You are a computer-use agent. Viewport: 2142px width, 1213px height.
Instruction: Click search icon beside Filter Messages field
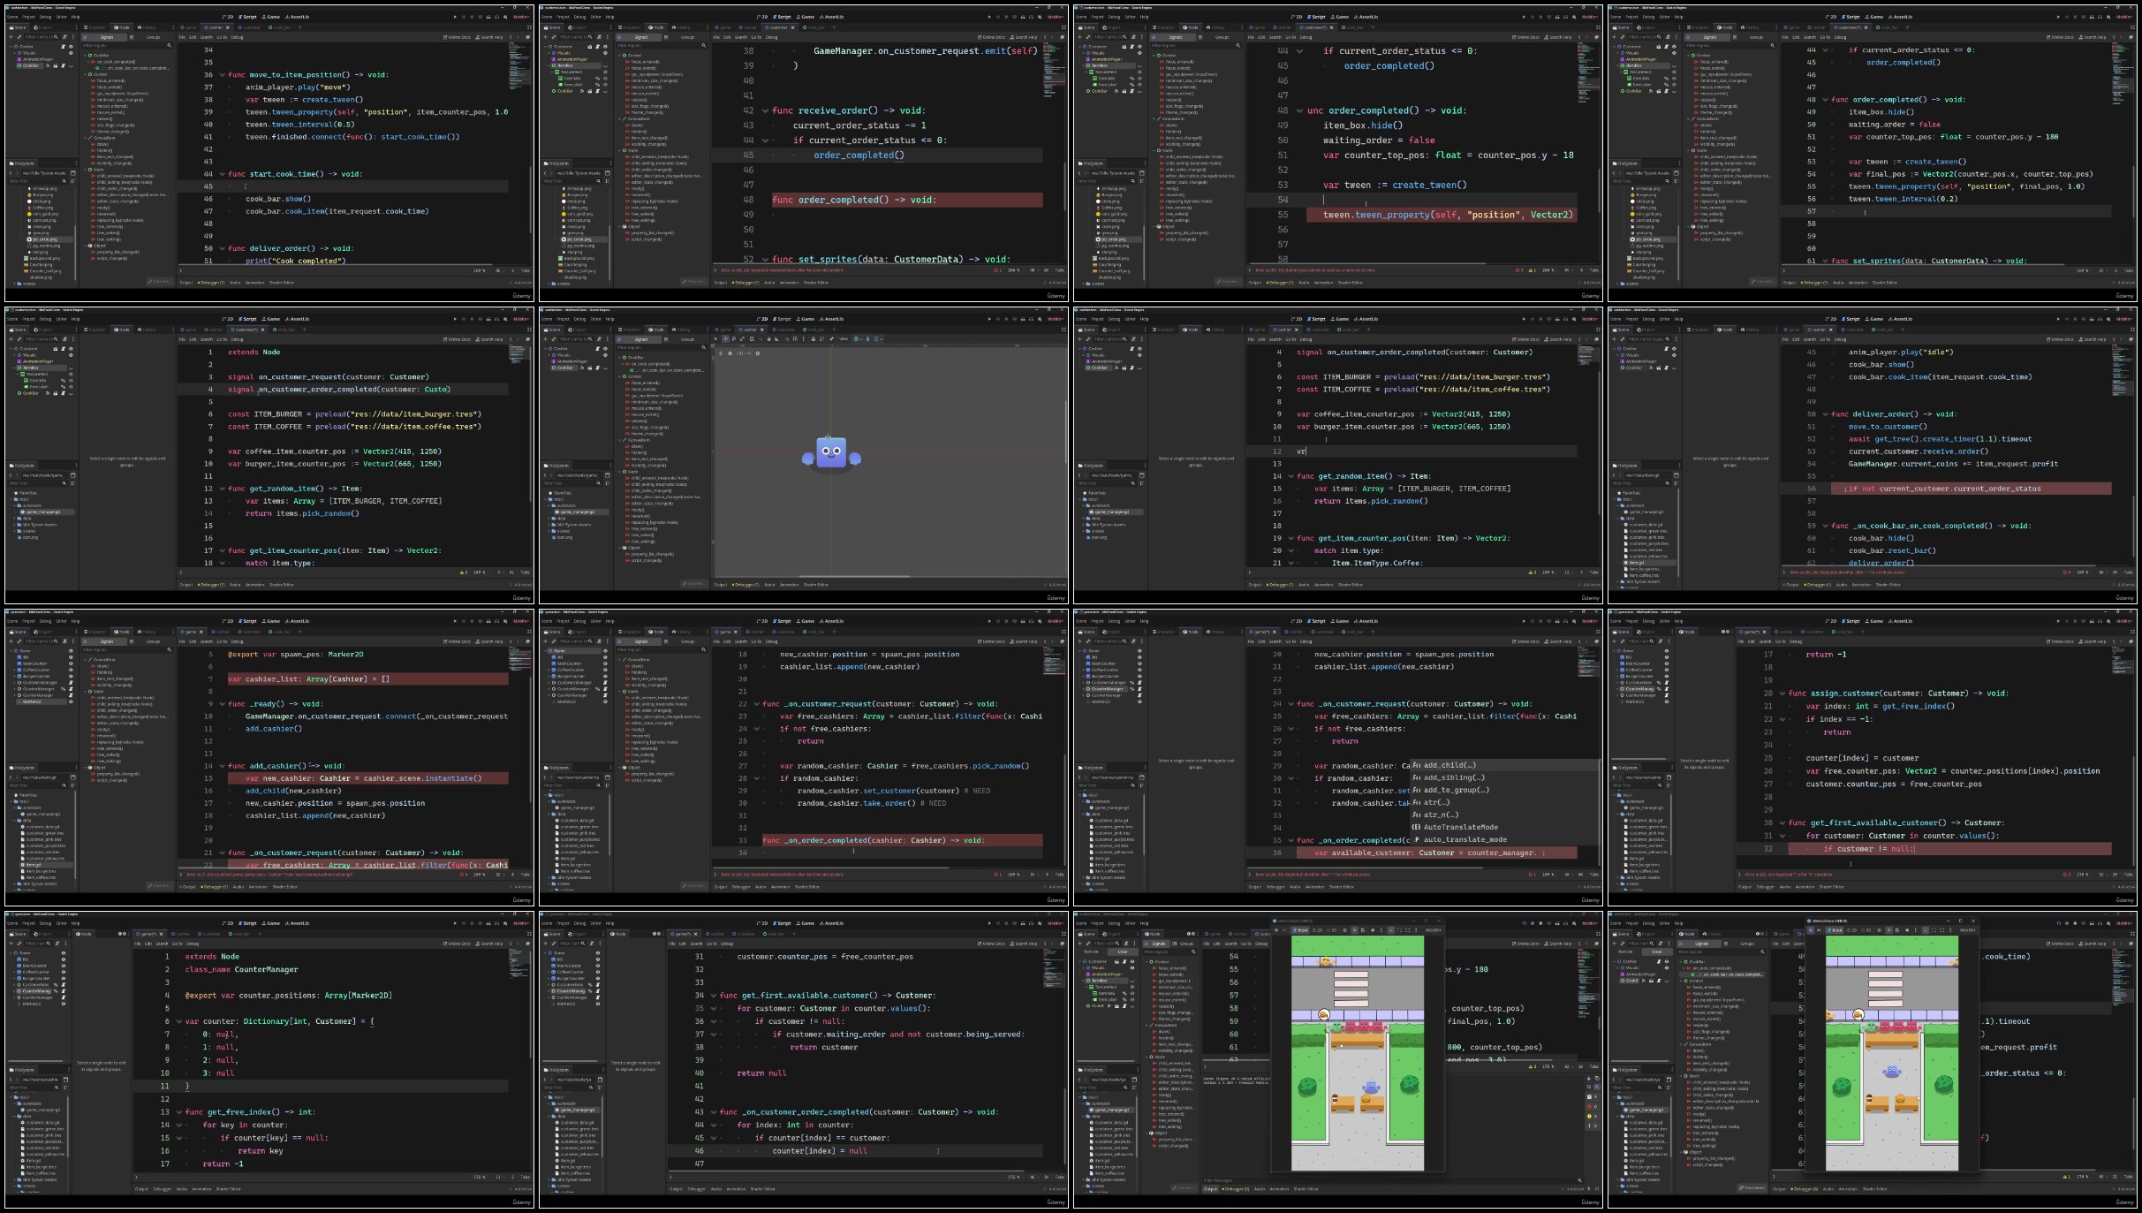(x=1579, y=1180)
